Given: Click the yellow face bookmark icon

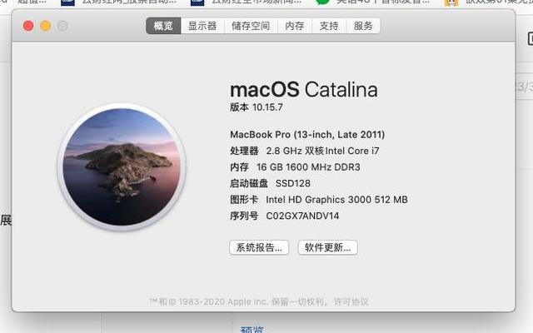Looking at the screenshot, I should point(451,2).
